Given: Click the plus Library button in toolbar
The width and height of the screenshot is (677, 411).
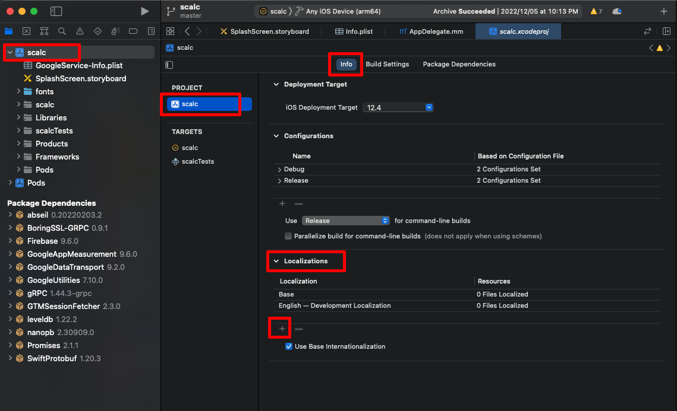Looking at the screenshot, I should [x=663, y=11].
